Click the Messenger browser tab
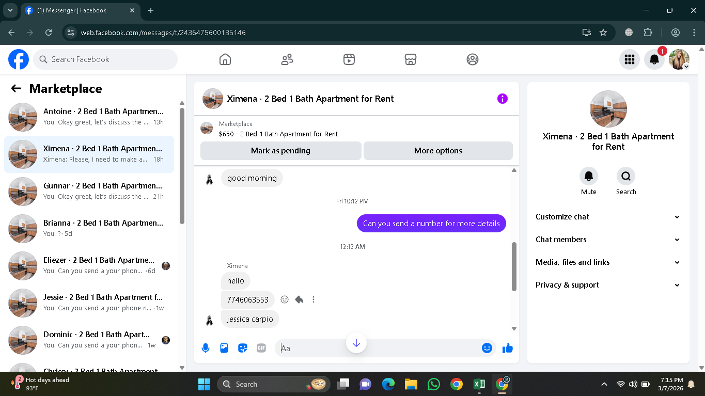This screenshot has width=705, height=396. point(81,10)
